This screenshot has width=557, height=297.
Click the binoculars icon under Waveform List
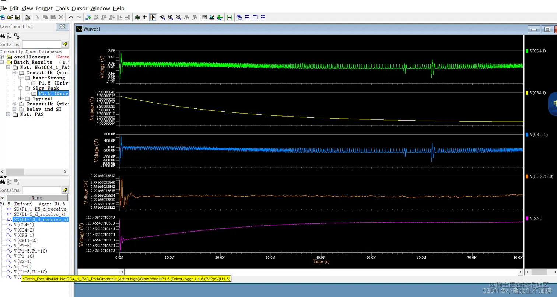(3, 36)
